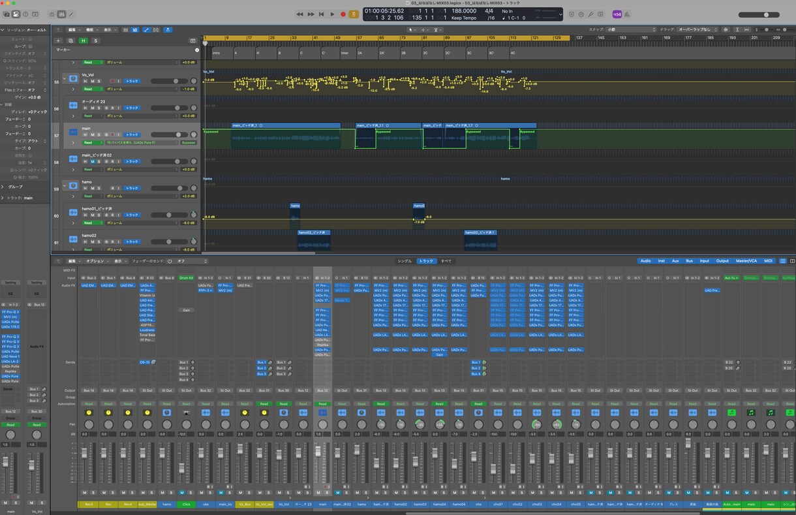Click the add track plus button
Viewport: 796px width, 515px height.
pos(59,40)
